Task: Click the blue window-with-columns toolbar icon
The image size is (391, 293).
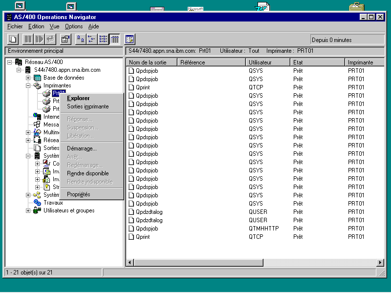Action: point(130,39)
